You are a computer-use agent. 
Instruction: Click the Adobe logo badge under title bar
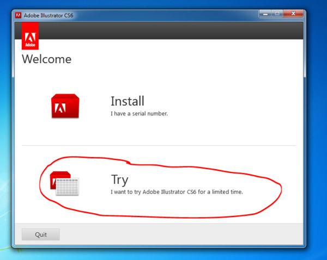point(30,36)
